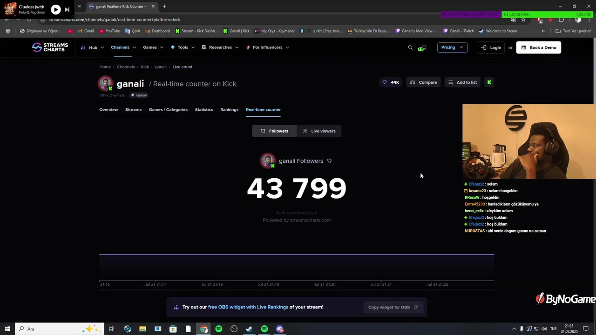Click Copy widget for OBS button
596x335 pixels.
click(393, 307)
